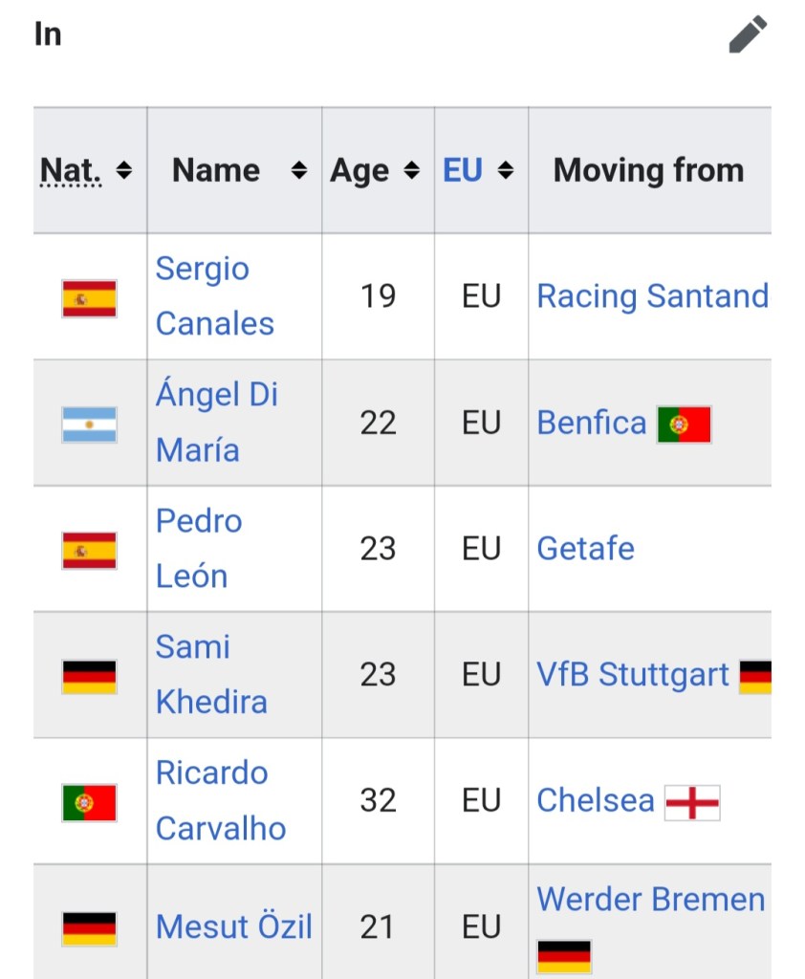Viewport: 805px width, 979px height.
Task: Click Germany flag in Mesut Özil row
Action: [x=90, y=928]
